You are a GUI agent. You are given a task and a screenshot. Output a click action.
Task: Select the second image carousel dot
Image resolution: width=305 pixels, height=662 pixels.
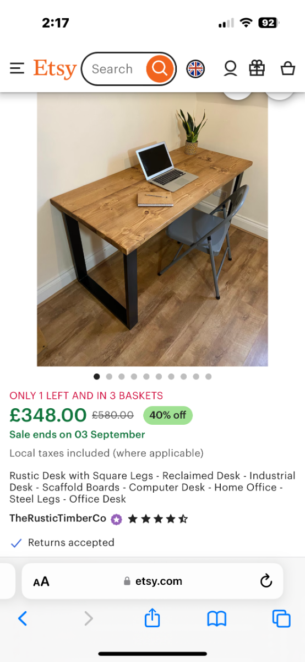point(109,377)
